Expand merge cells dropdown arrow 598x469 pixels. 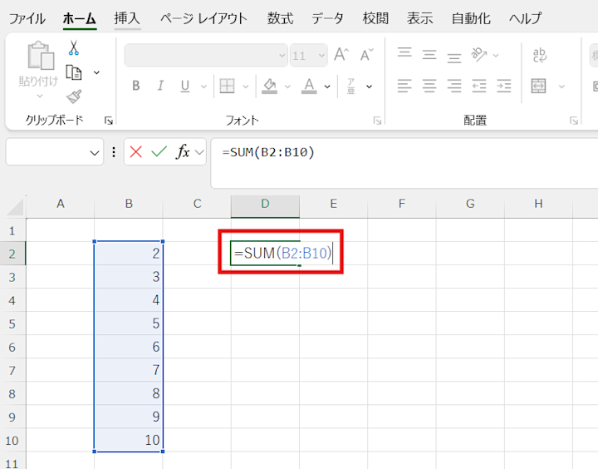tap(561, 86)
